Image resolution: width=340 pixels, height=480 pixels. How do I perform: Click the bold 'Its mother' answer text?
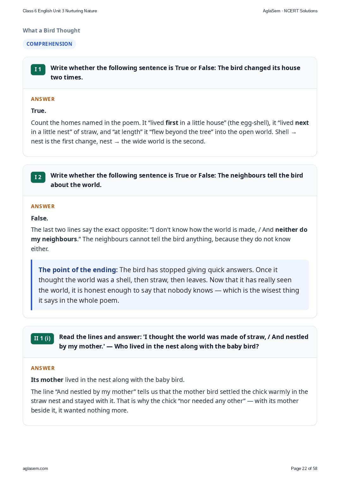pos(47,380)
